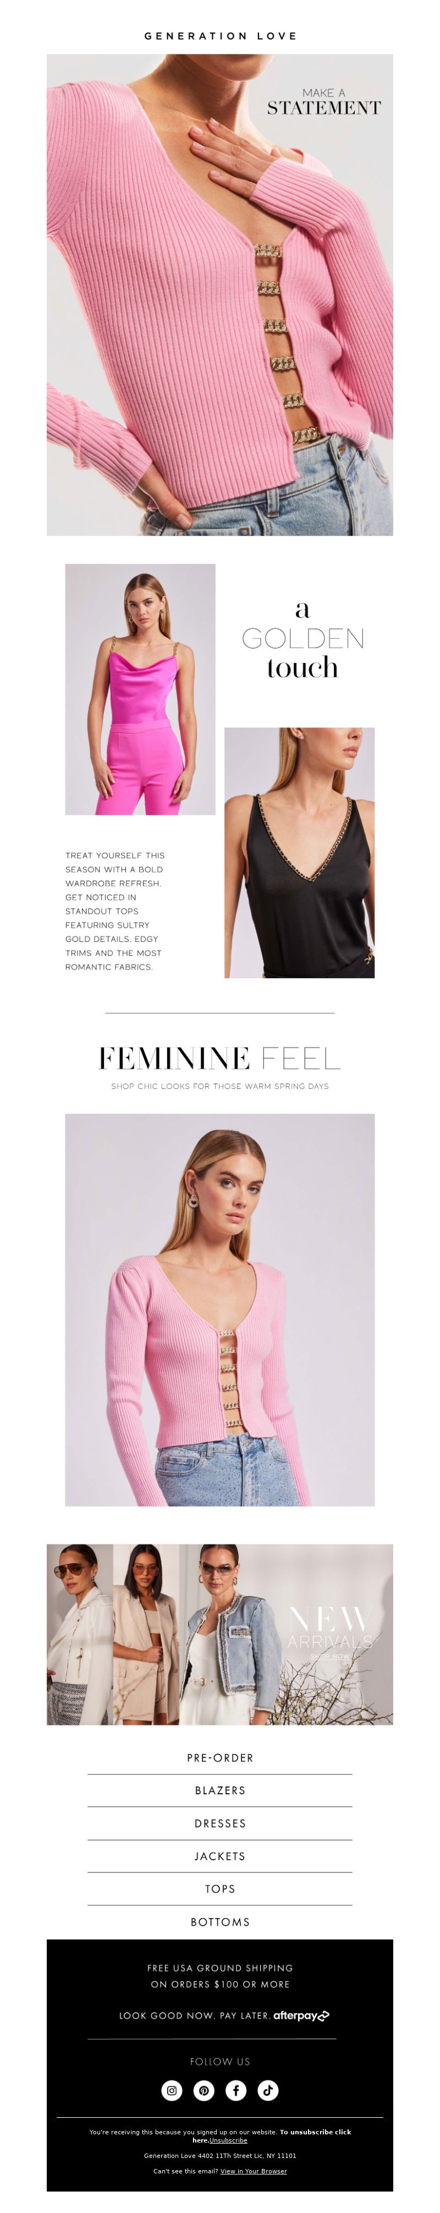Open the Facebook social icon
This screenshot has height=2213, width=440.
[235, 2090]
